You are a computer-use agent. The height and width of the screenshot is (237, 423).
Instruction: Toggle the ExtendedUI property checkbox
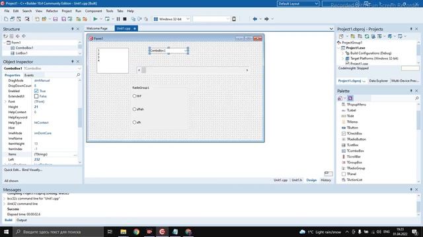click(x=36, y=96)
